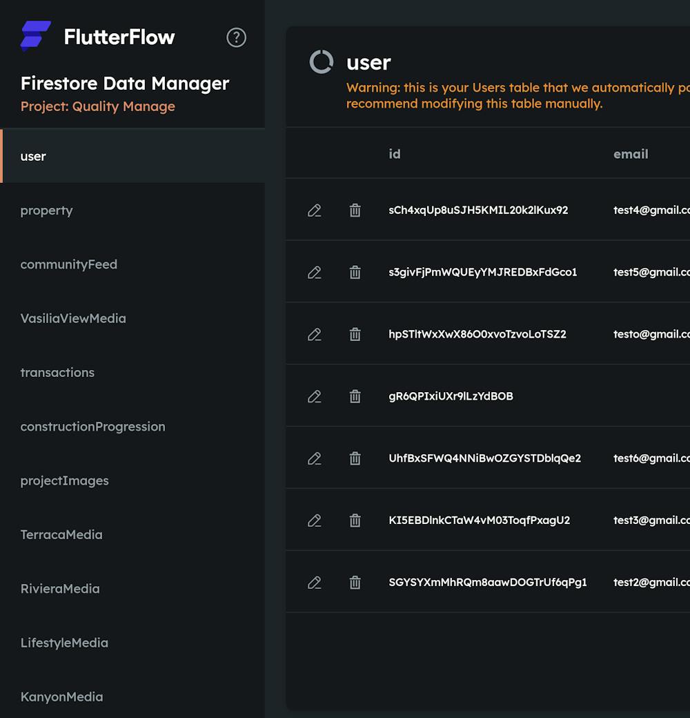
Task: Delete row hpSTltWxXwX86O0xvoTzvoLoTSZ2
Action: click(x=355, y=334)
